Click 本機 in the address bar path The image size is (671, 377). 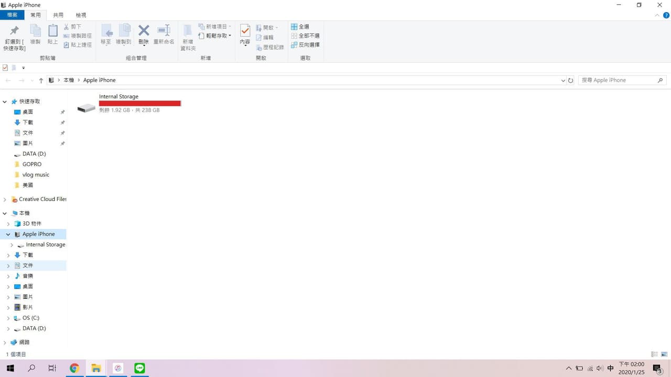click(x=69, y=80)
